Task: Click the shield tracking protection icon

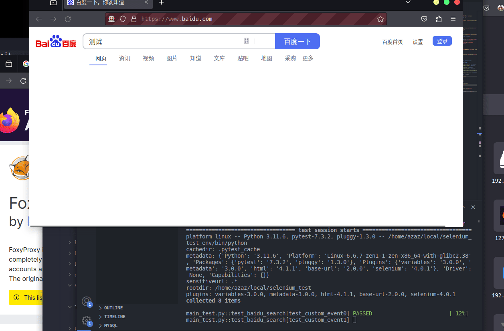Action: tap(123, 19)
